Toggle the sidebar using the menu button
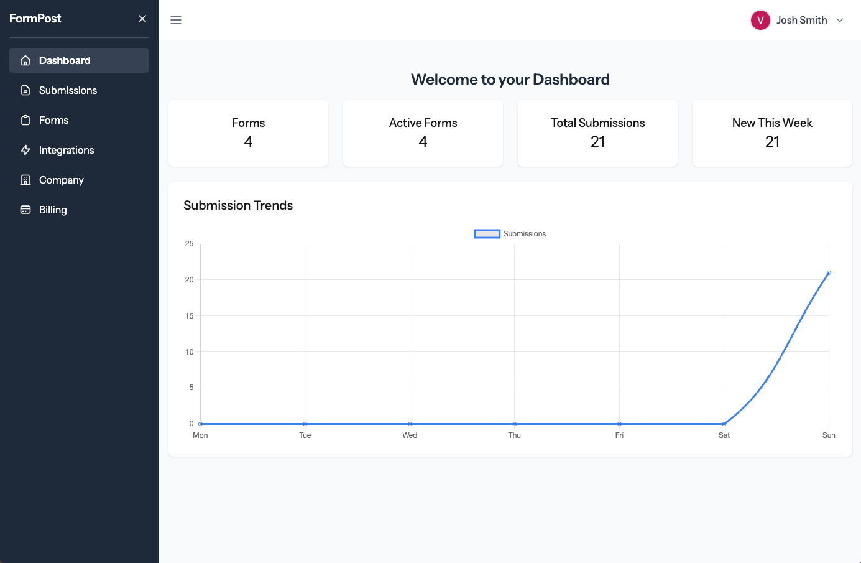This screenshot has height=563, width=861. click(x=176, y=20)
